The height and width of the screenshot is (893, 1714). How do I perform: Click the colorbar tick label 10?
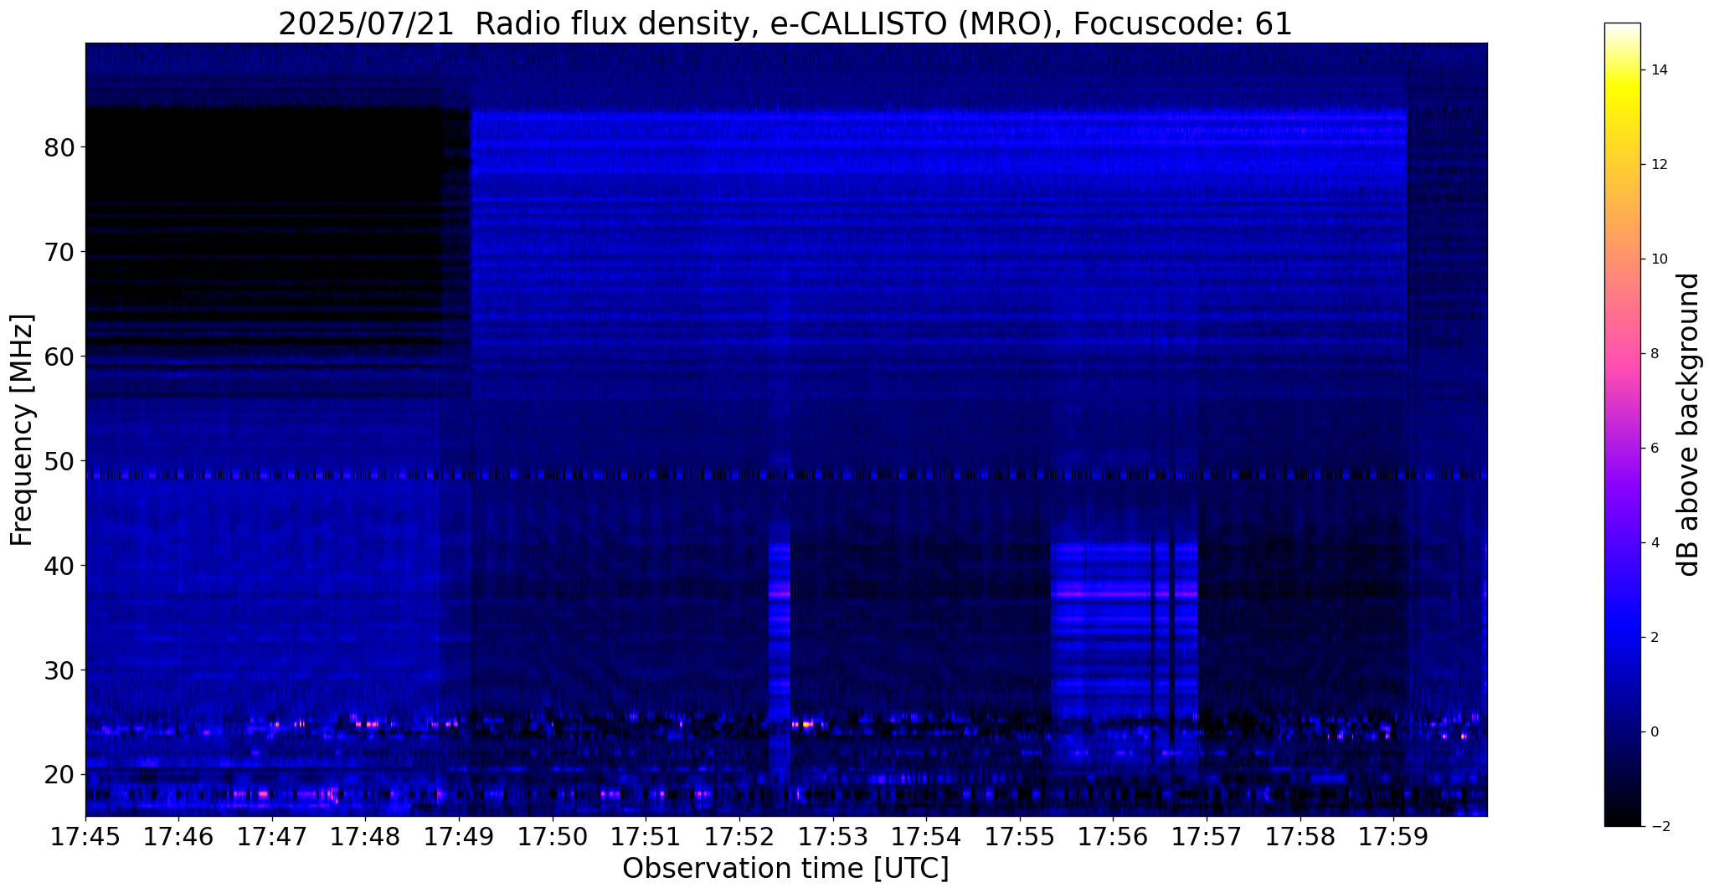tap(1658, 259)
